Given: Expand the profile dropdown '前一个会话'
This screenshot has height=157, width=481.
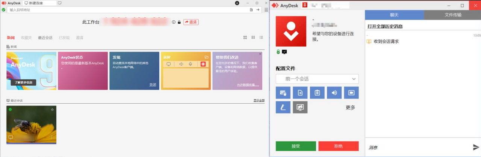Looking at the screenshot, I should pos(317,79).
